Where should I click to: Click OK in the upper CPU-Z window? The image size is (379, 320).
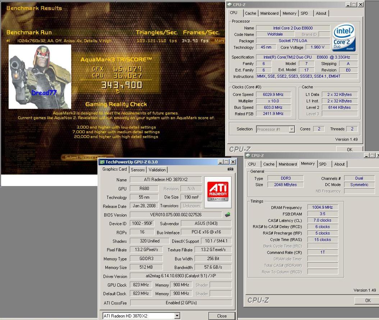point(350,149)
